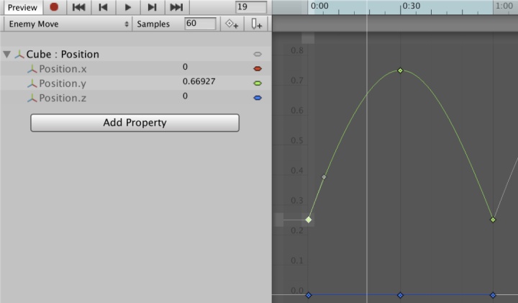Click the Position.x value 0

[x=185, y=67]
